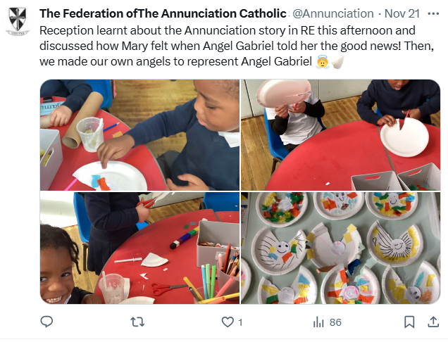The width and height of the screenshot is (448, 342).
Task: Click the tweet text about Angel Gabriel
Action: point(237,46)
